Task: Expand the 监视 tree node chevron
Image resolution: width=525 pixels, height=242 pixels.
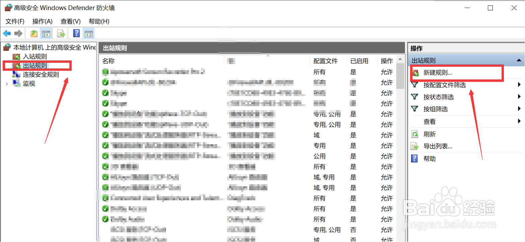Action: coord(7,84)
